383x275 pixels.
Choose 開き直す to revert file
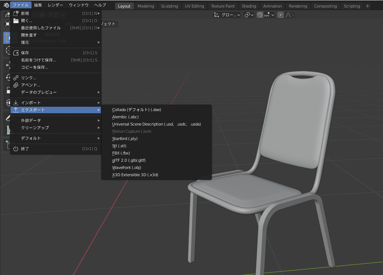pyautogui.click(x=56, y=35)
